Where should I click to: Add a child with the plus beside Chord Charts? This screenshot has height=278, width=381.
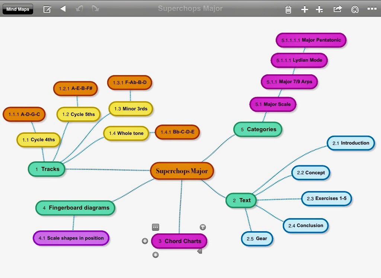coord(145,241)
